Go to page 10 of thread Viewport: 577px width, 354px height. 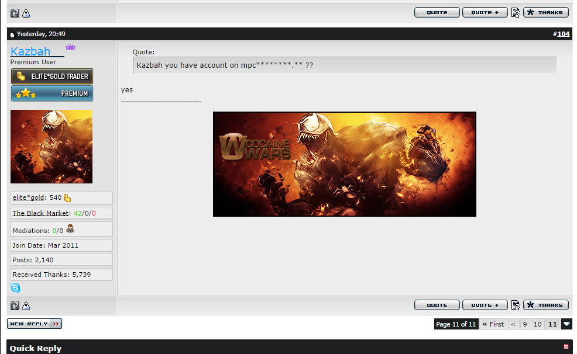click(x=537, y=324)
